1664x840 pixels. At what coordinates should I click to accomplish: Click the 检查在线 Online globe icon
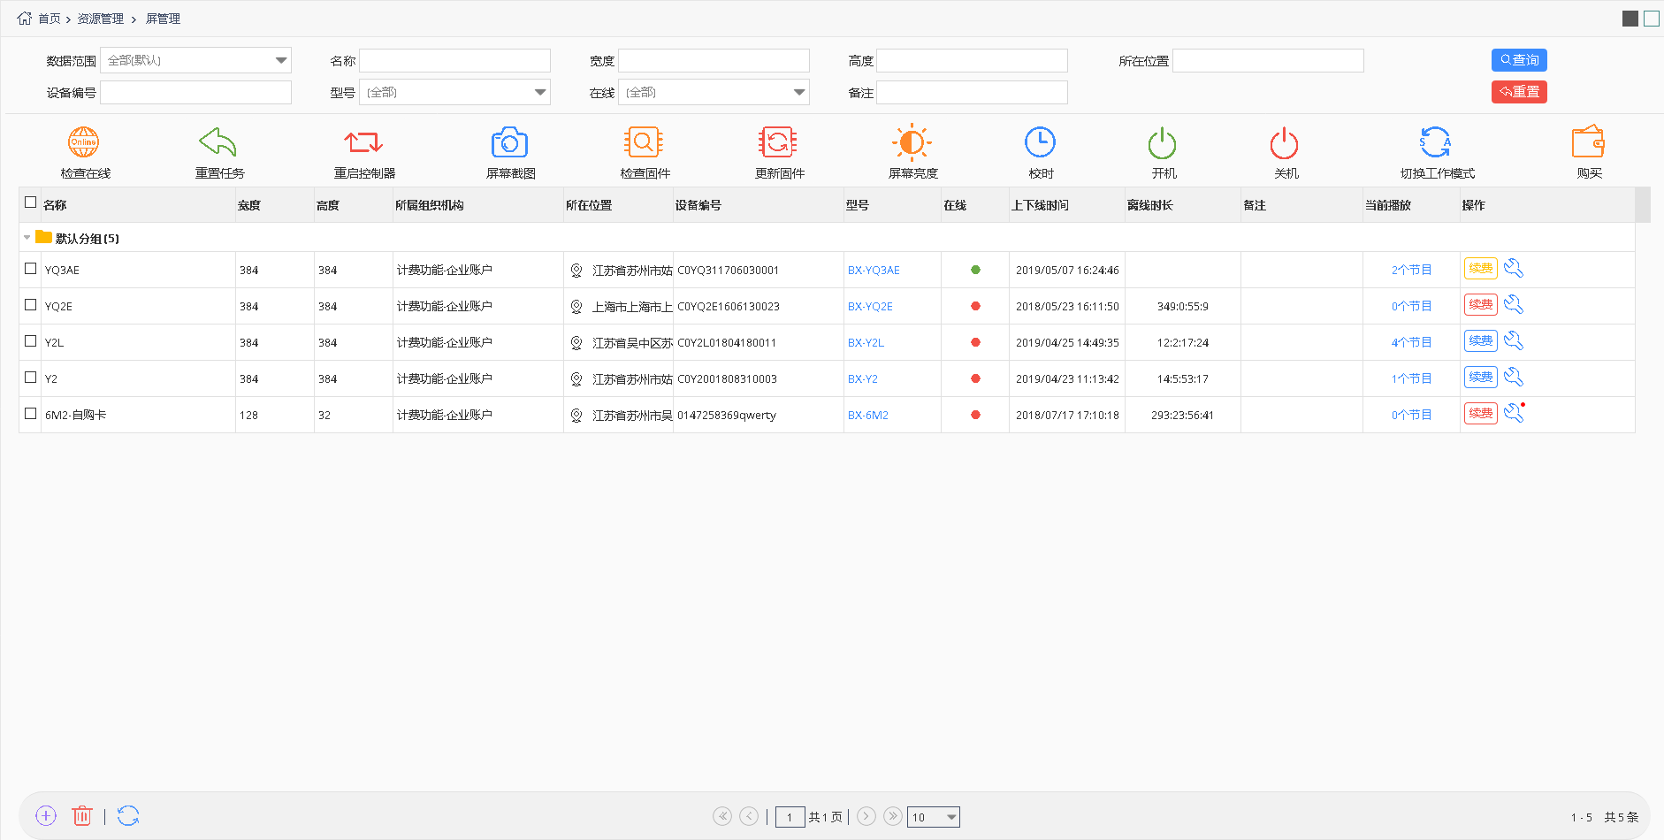pyautogui.click(x=84, y=142)
